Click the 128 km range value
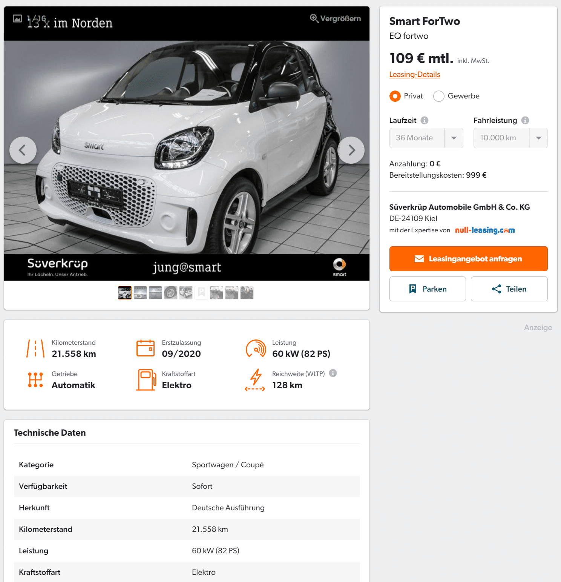This screenshot has height=582, width=561. coord(287,385)
